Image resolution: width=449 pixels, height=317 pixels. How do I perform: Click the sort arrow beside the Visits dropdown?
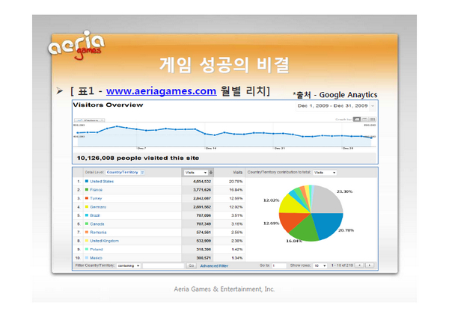211,173
